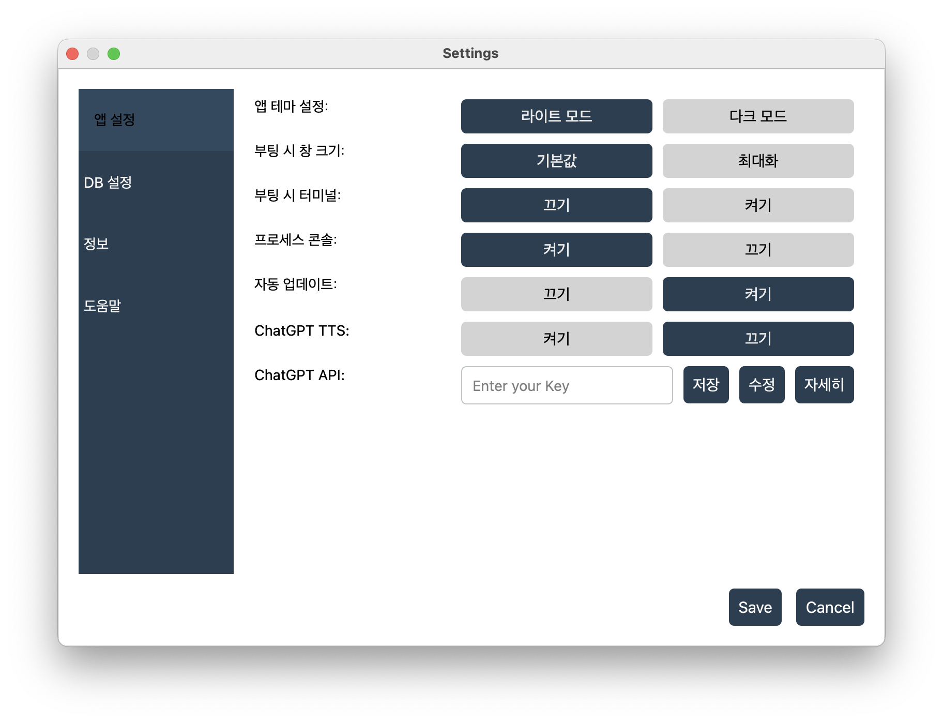Click the ChatGPT TTS: label
The width and height of the screenshot is (943, 723).
coord(302,330)
